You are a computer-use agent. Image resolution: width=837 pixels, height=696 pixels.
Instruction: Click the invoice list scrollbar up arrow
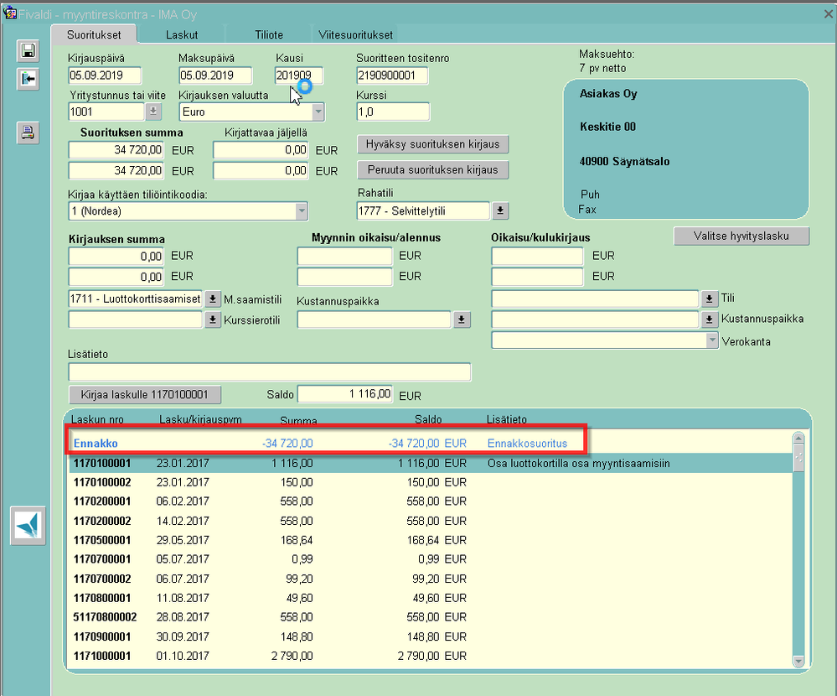798,439
